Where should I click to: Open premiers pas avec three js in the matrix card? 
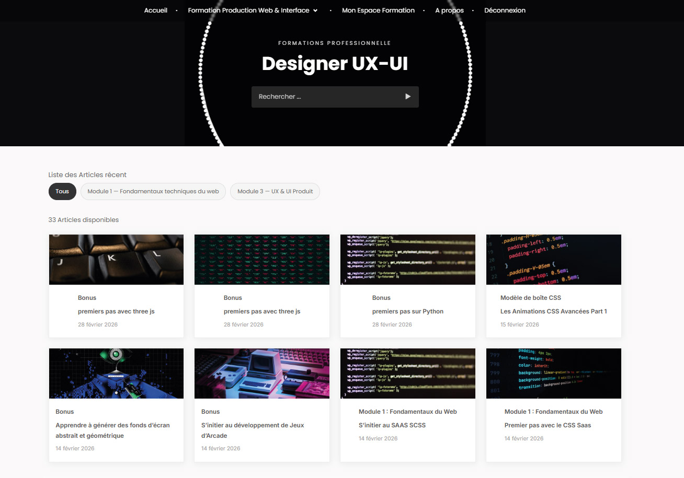click(x=262, y=311)
